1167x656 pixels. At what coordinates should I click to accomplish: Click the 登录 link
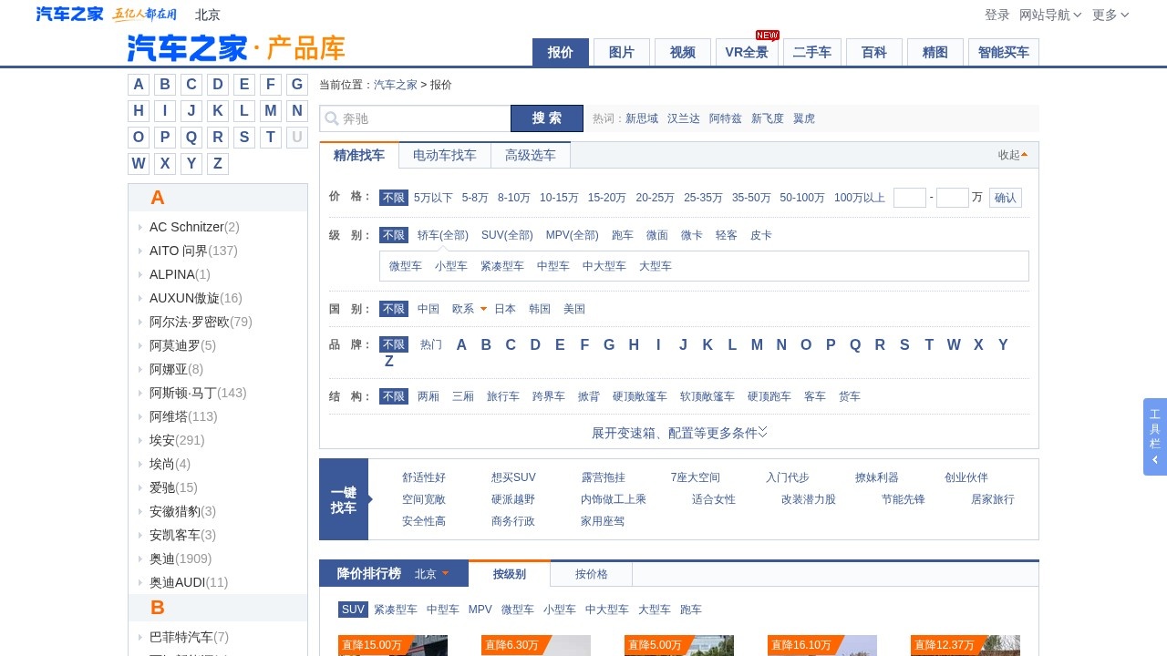pyautogui.click(x=997, y=15)
